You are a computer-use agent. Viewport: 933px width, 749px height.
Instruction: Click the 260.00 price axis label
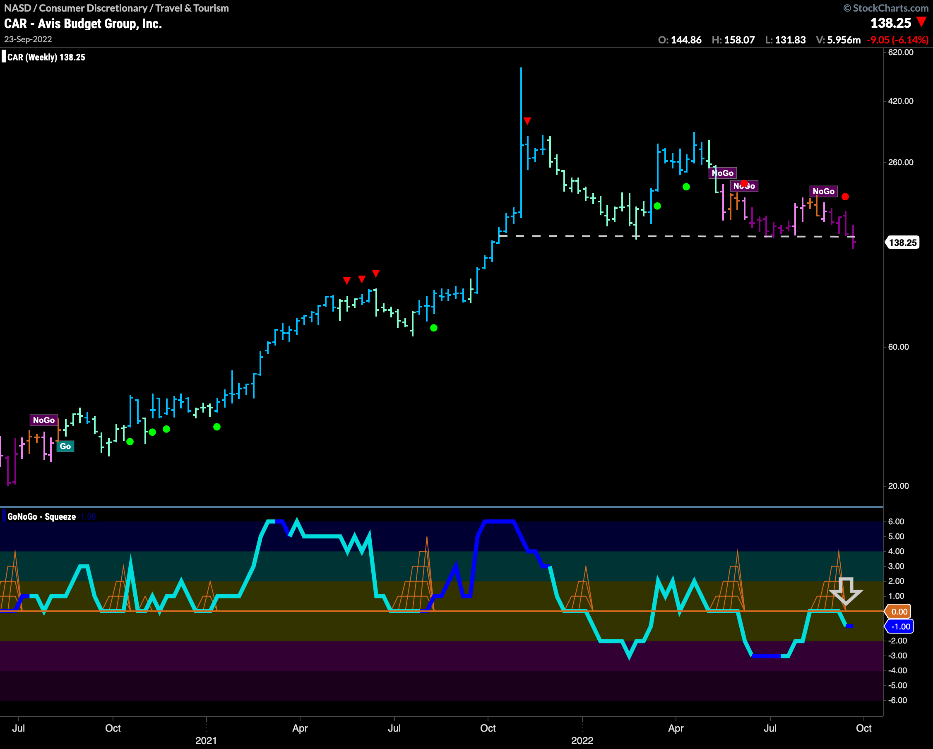coord(901,162)
